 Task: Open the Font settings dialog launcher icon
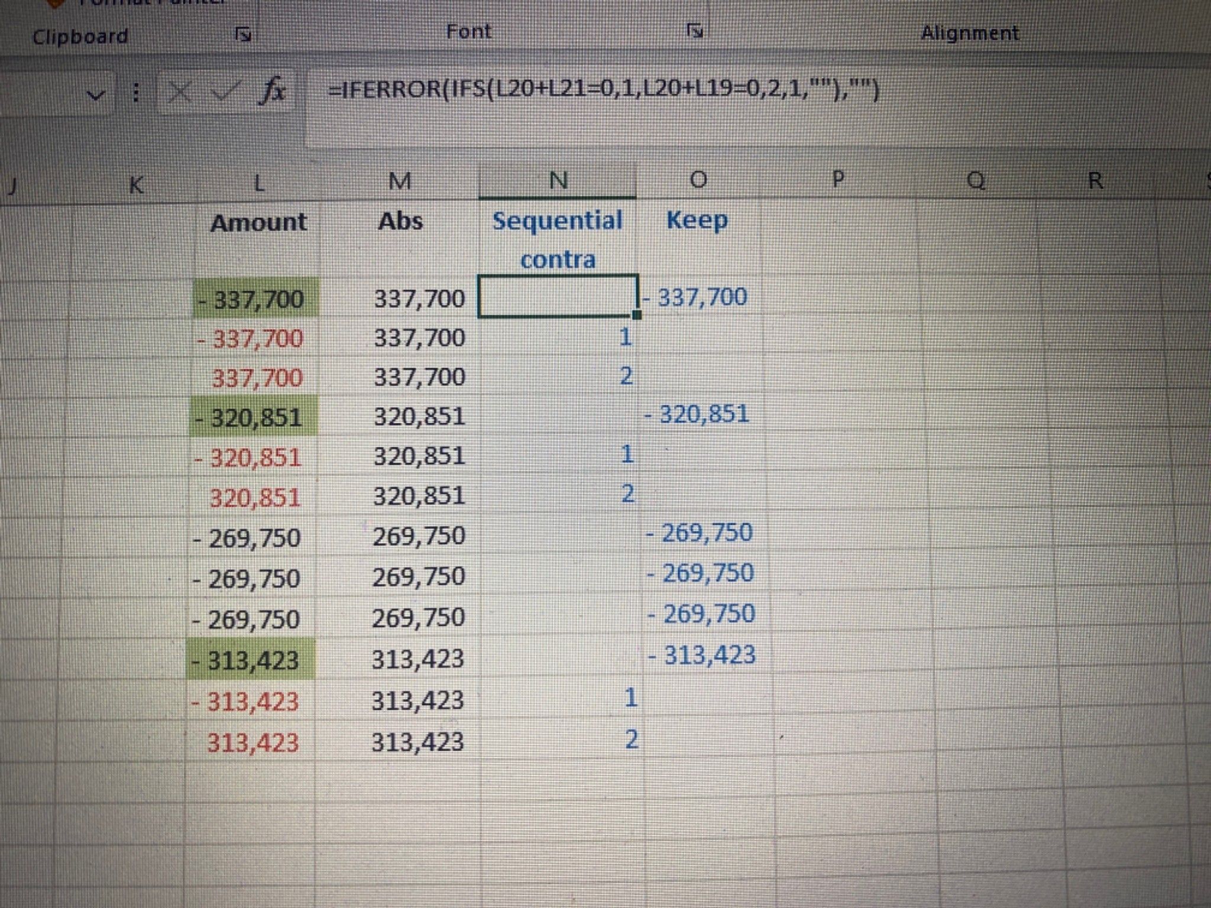coord(695,30)
